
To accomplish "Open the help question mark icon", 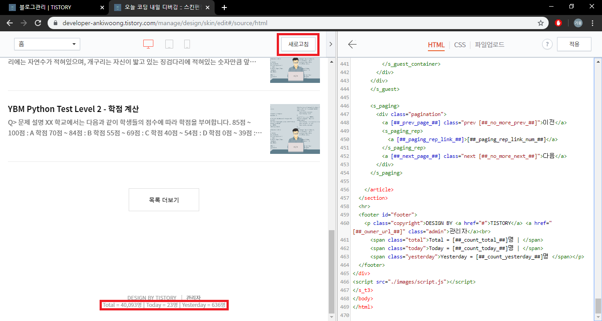I will (x=547, y=44).
